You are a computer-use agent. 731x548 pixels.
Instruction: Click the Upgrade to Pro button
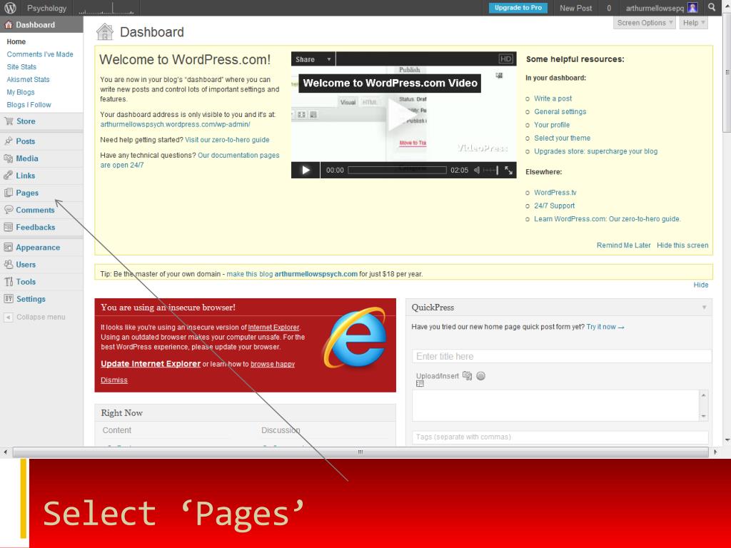[x=518, y=8]
